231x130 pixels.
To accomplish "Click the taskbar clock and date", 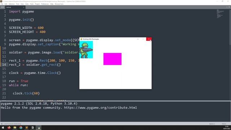I will pyautogui.click(x=227, y=127).
